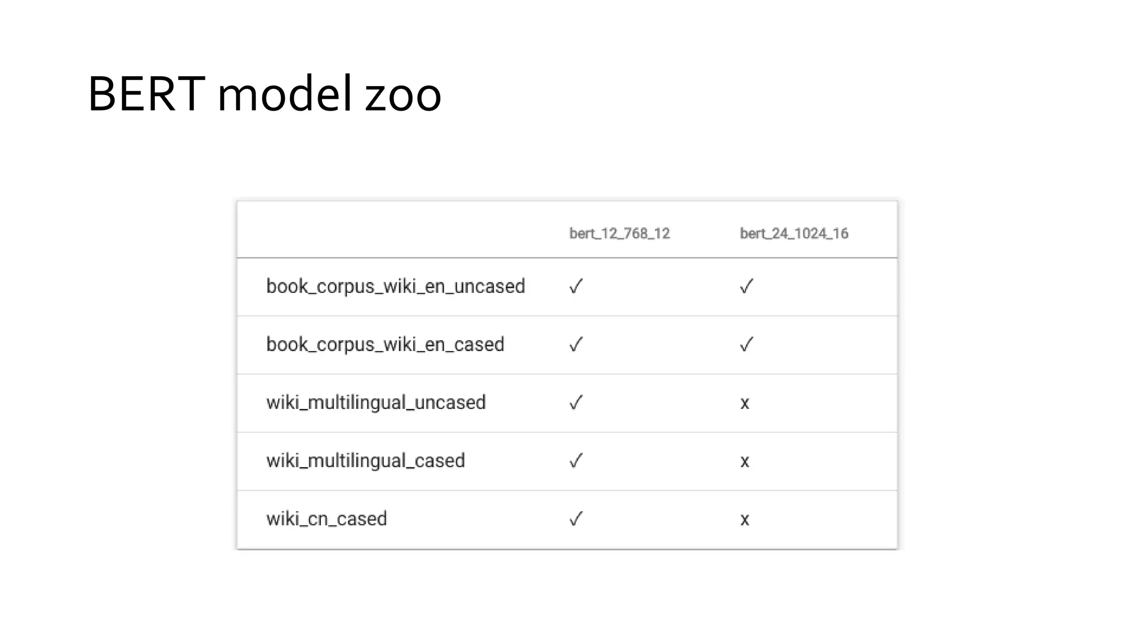Click the book_corpus_wiki_en_uncased row label

(x=395, y=287)
